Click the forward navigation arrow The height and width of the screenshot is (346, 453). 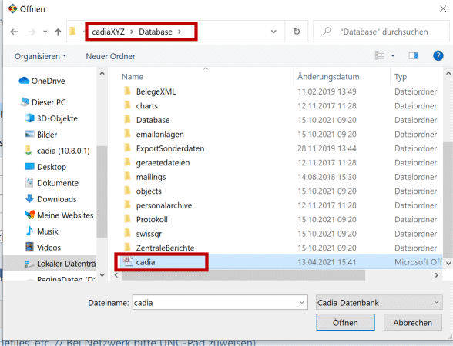pos(32,32)
